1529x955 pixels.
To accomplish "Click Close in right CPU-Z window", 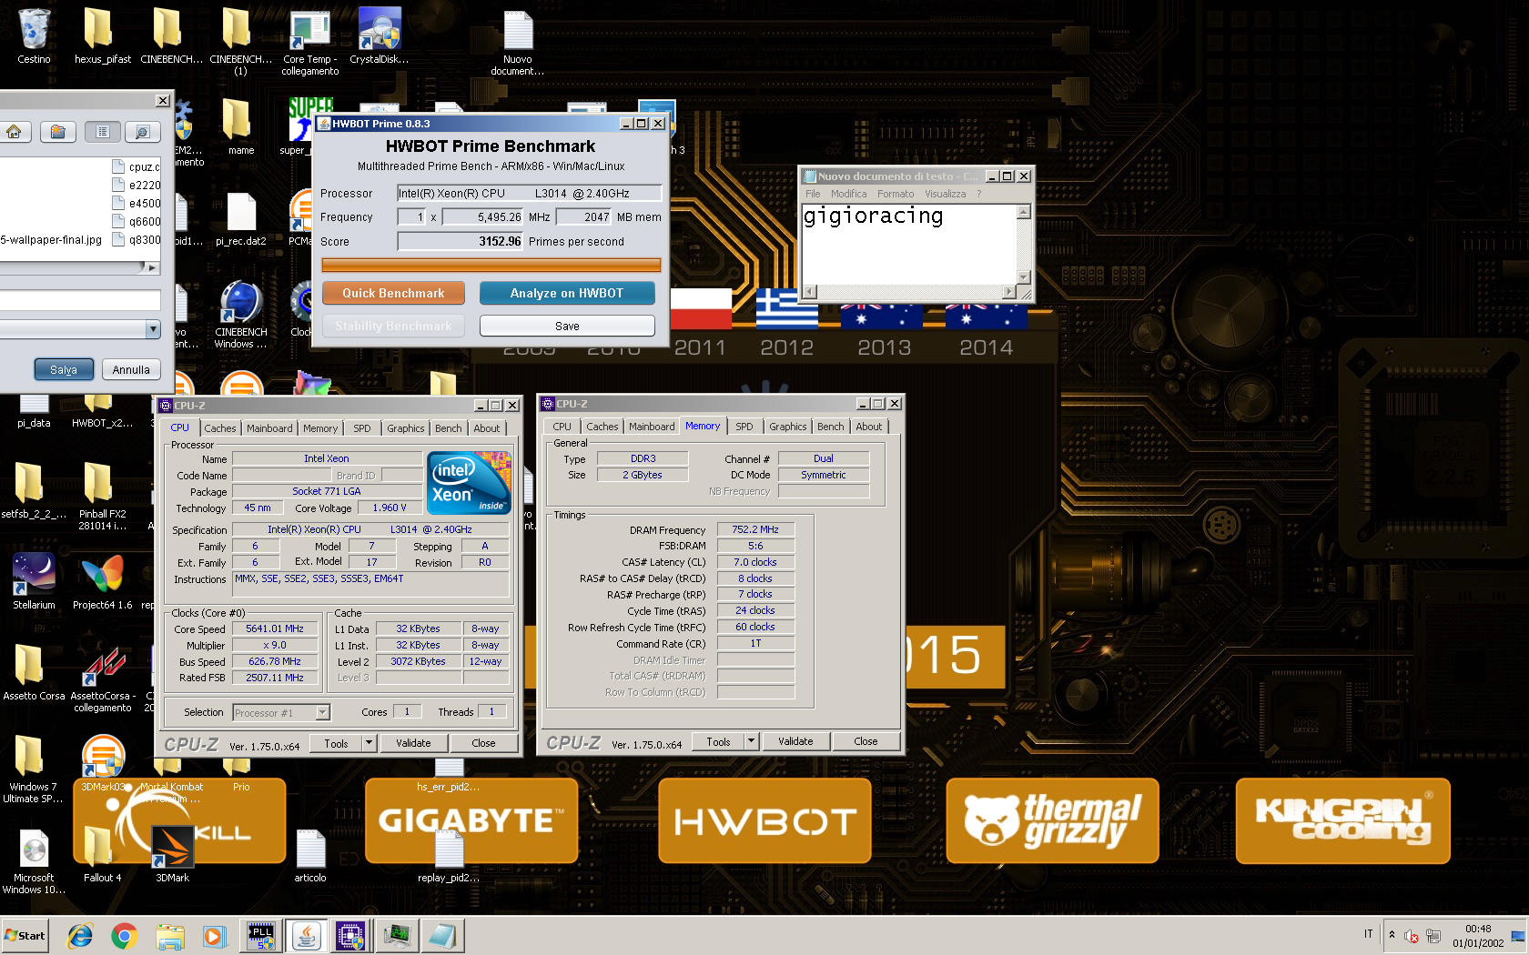I will (866, 741).
